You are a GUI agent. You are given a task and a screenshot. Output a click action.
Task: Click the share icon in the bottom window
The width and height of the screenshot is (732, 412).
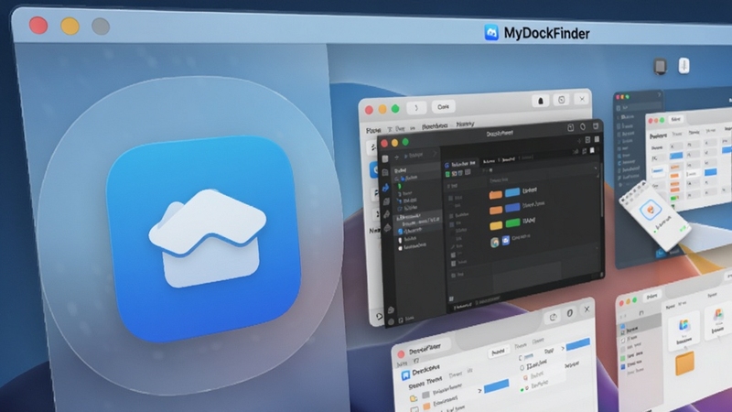click(x=554, y=317)
